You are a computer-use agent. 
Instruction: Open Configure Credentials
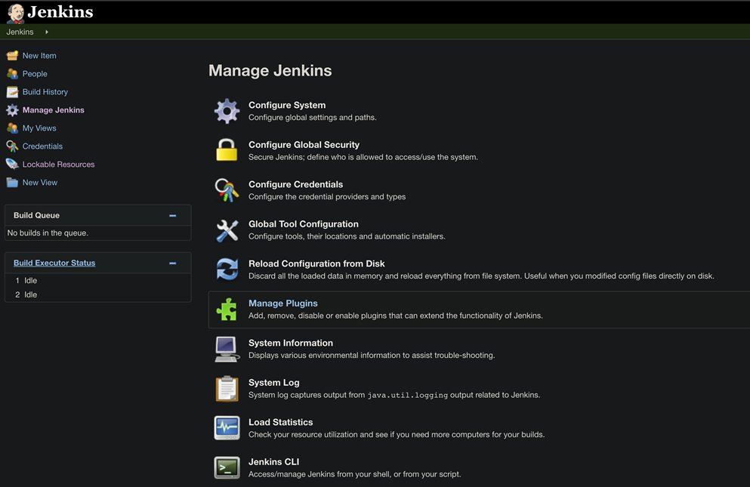tap(295, 185)
